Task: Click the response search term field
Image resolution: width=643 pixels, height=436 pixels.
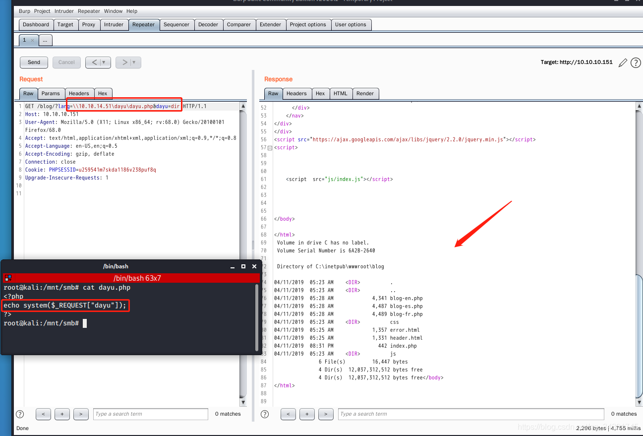Action: tap(471, 414)
